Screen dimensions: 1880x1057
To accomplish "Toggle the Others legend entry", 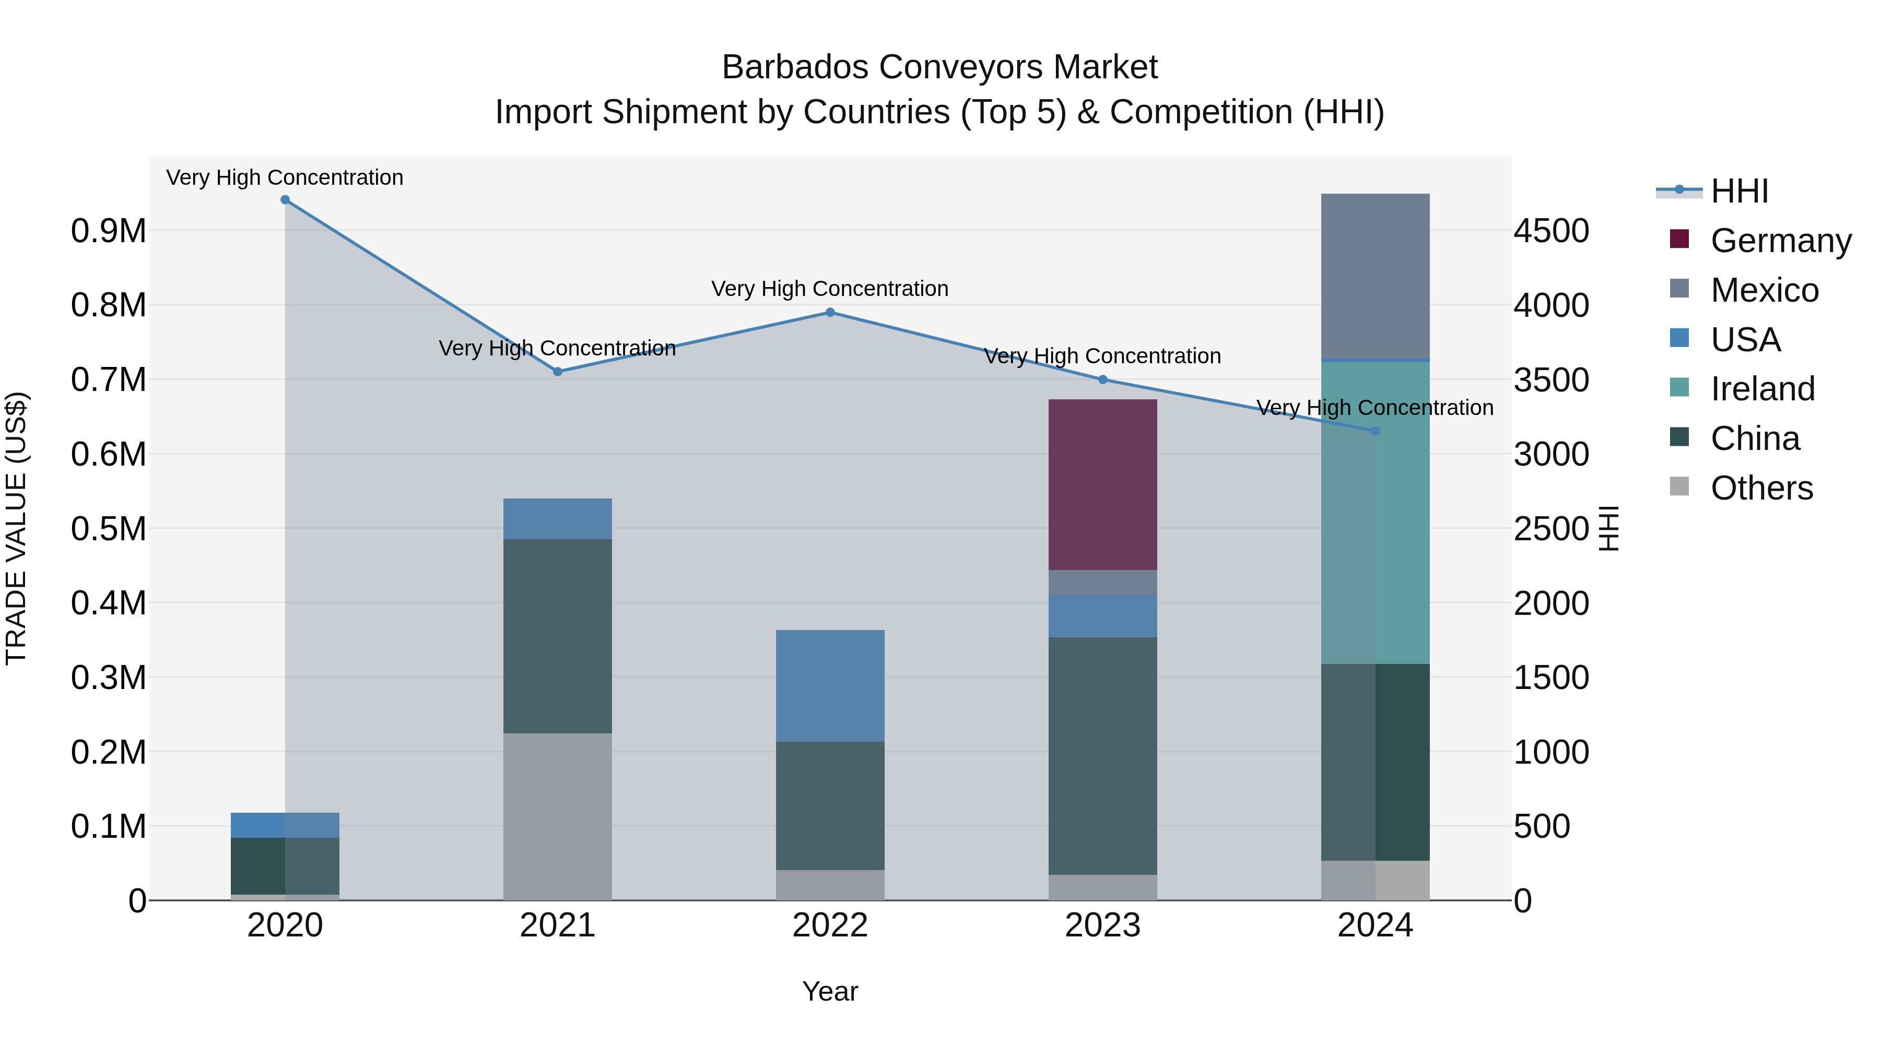I will [x=1741, y=488].
